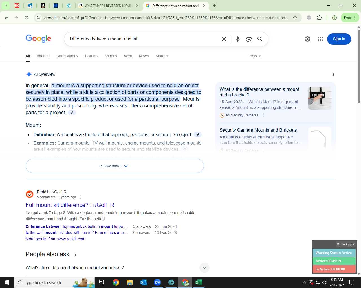
Task: Open Windows Start menu
Action: pyautogui.click(x=7, y=282)
